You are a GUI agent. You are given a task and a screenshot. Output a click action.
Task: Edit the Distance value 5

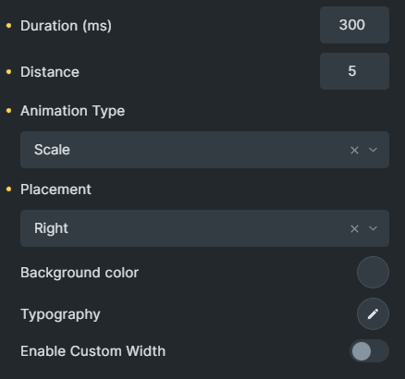click(x=354, y=71)
